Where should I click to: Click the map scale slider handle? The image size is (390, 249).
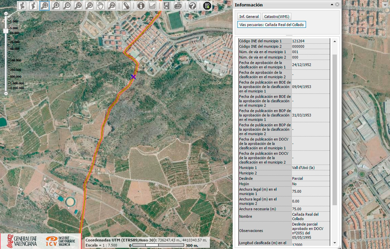(6, 31)
